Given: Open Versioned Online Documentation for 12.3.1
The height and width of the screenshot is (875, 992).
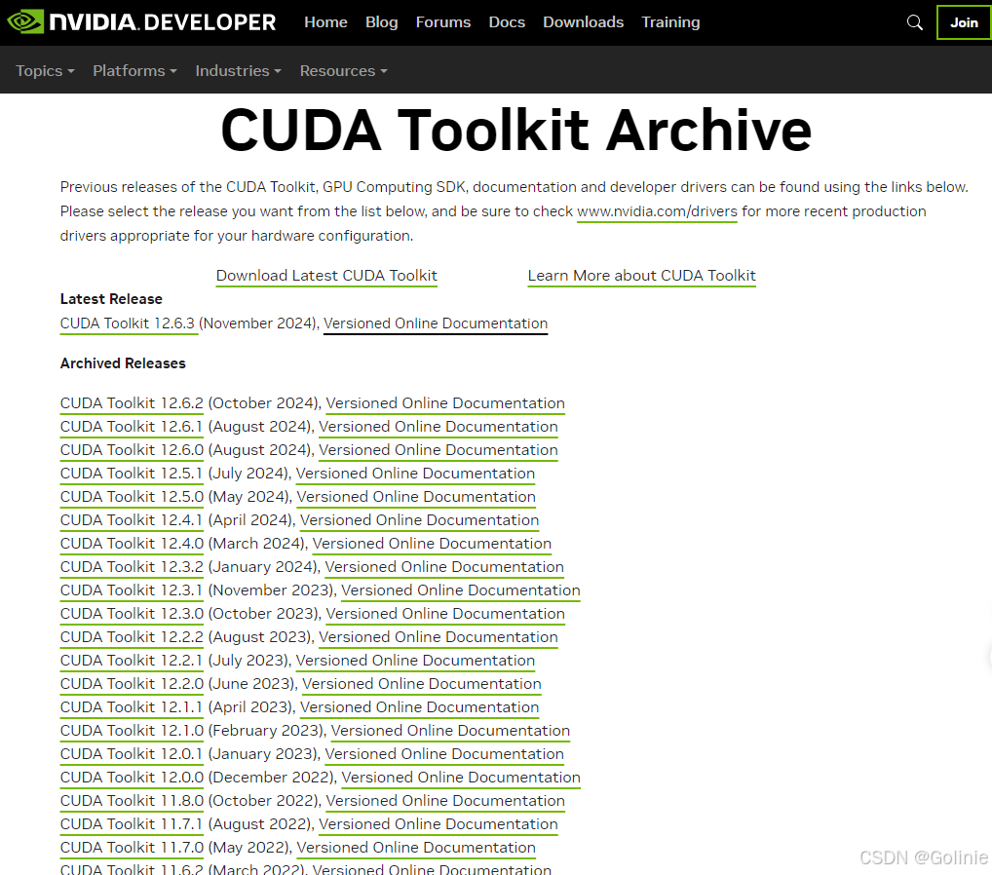Looking at the screenshot, I should click(461, 590).
